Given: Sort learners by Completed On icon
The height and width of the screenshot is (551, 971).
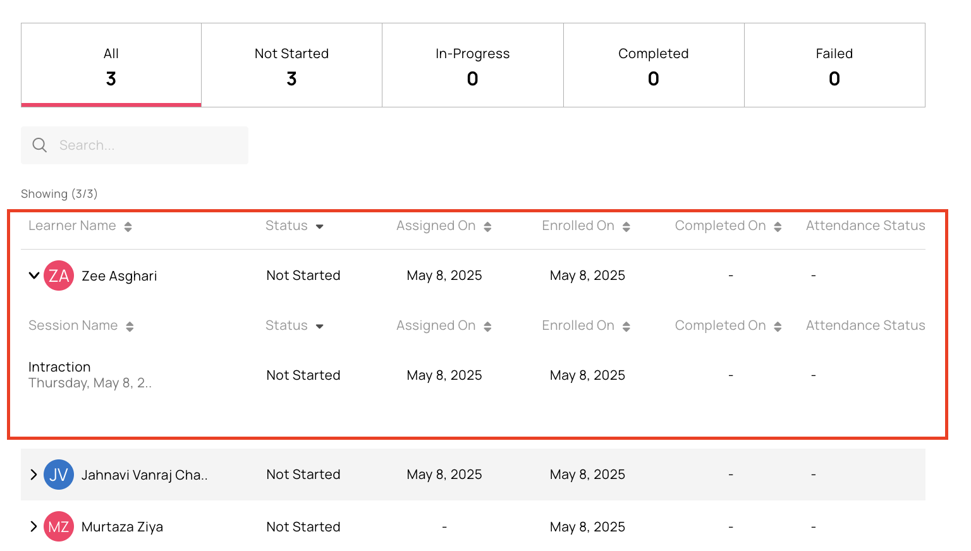Looking at the screenshot, I should coord(778,227).
